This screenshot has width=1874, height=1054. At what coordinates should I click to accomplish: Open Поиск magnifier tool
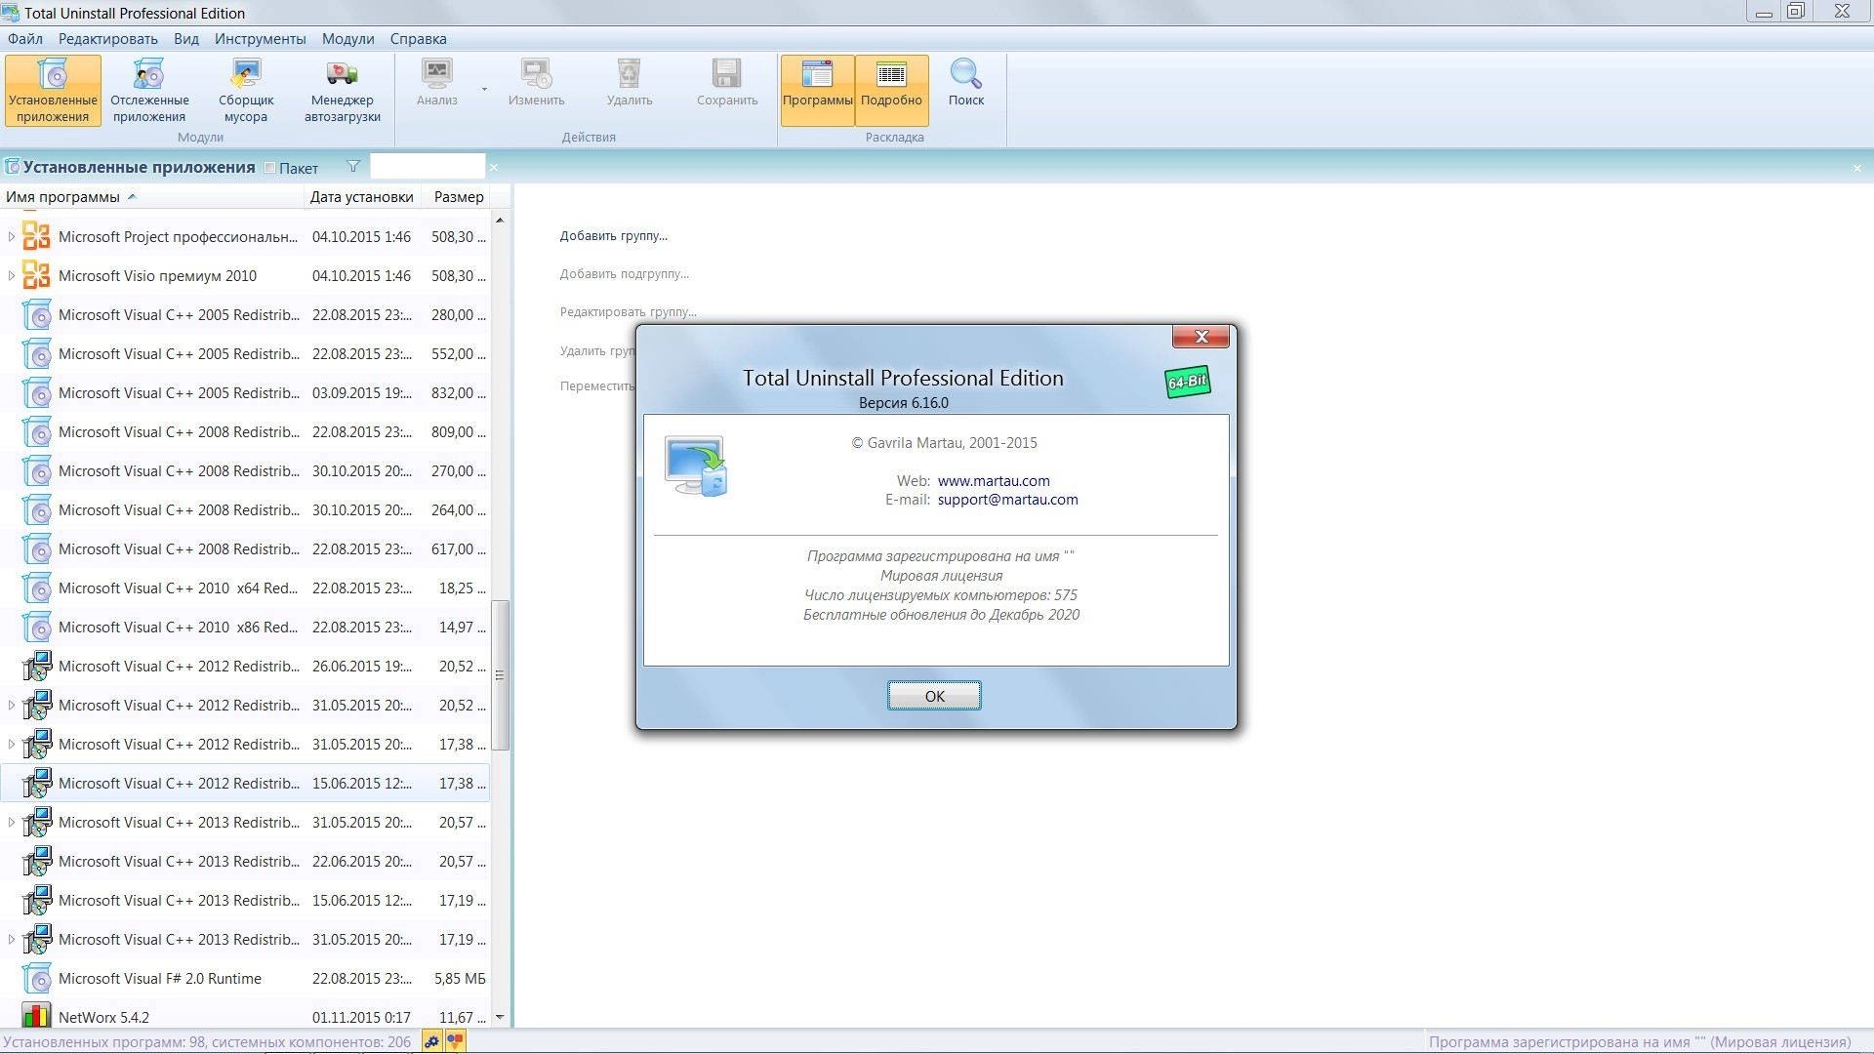[965, 83]
